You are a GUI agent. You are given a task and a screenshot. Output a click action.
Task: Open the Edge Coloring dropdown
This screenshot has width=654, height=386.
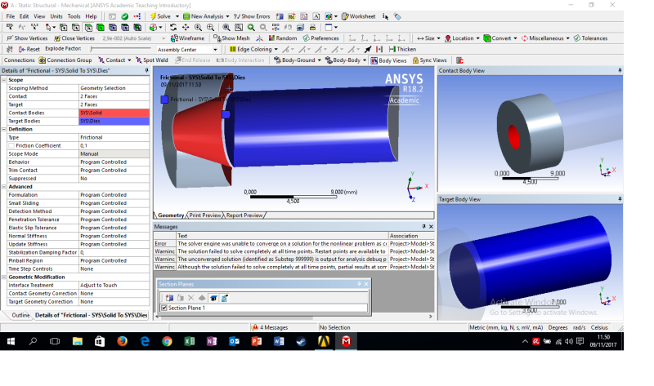click(x=275, y=49)
